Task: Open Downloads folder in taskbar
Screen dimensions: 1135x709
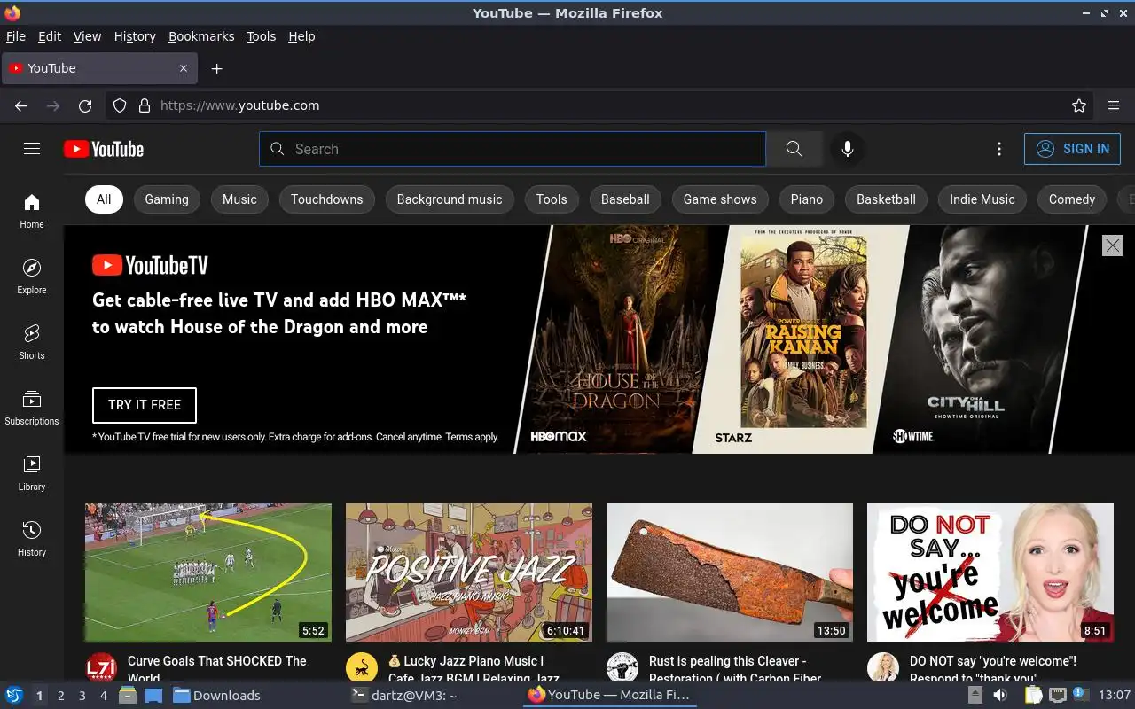Action: [216, 696]
